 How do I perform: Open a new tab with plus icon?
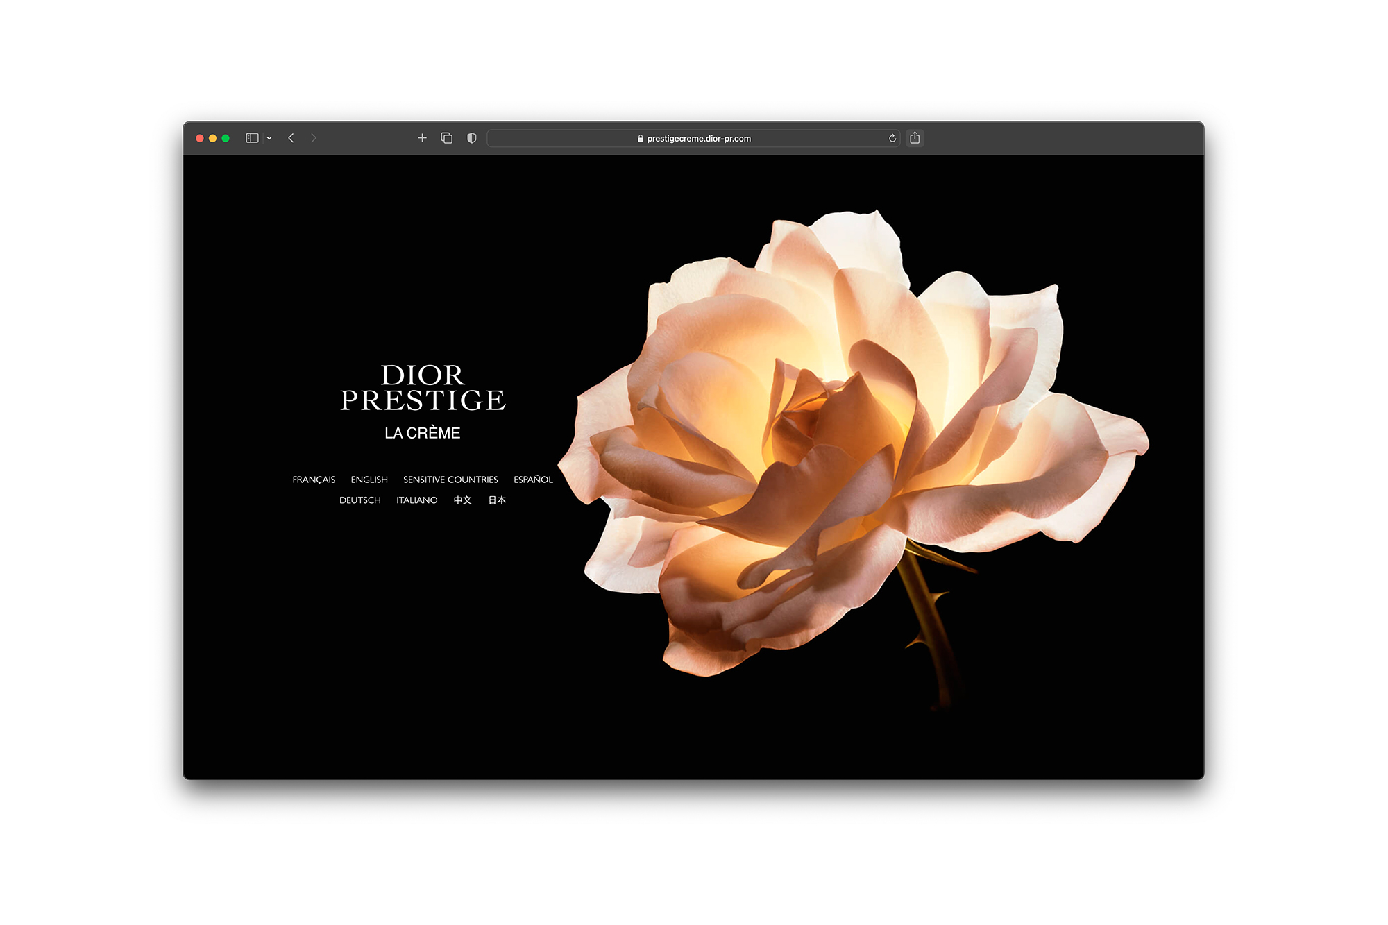(422, 138)
